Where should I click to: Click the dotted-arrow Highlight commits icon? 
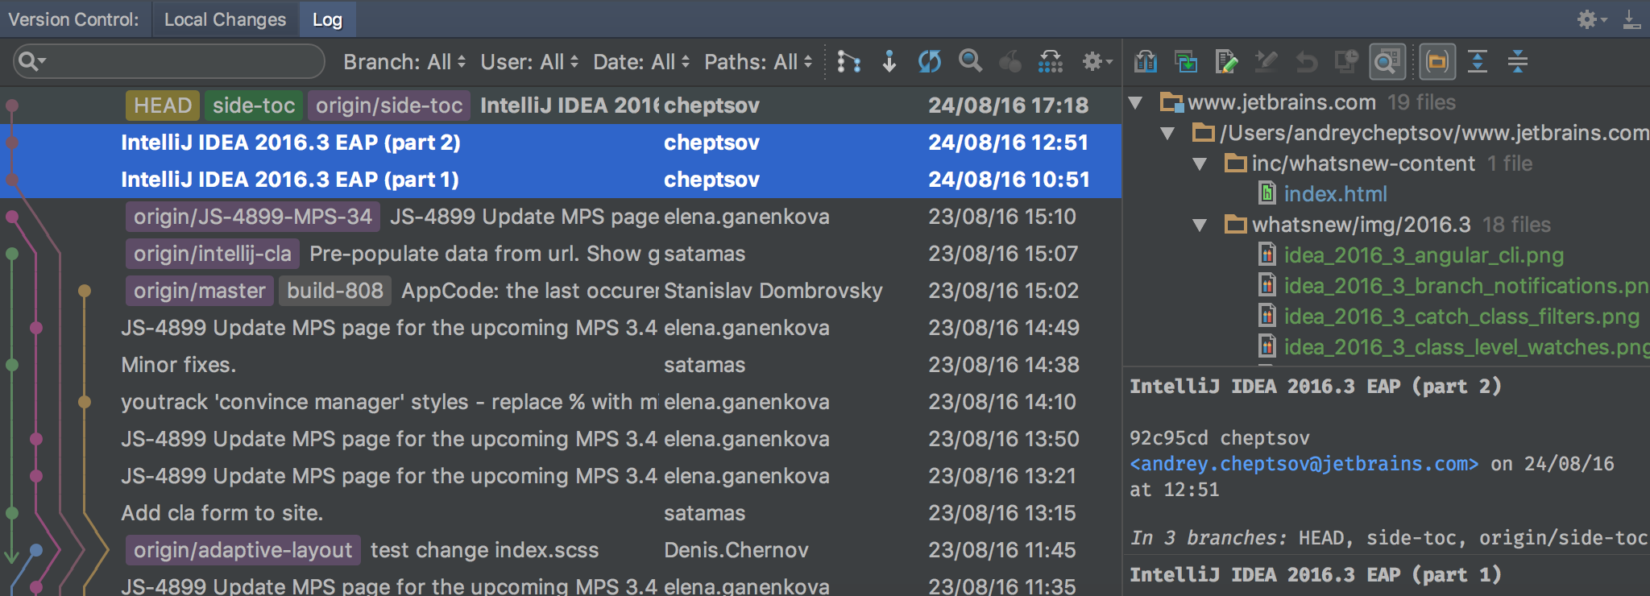click(x=1051, y=62)
